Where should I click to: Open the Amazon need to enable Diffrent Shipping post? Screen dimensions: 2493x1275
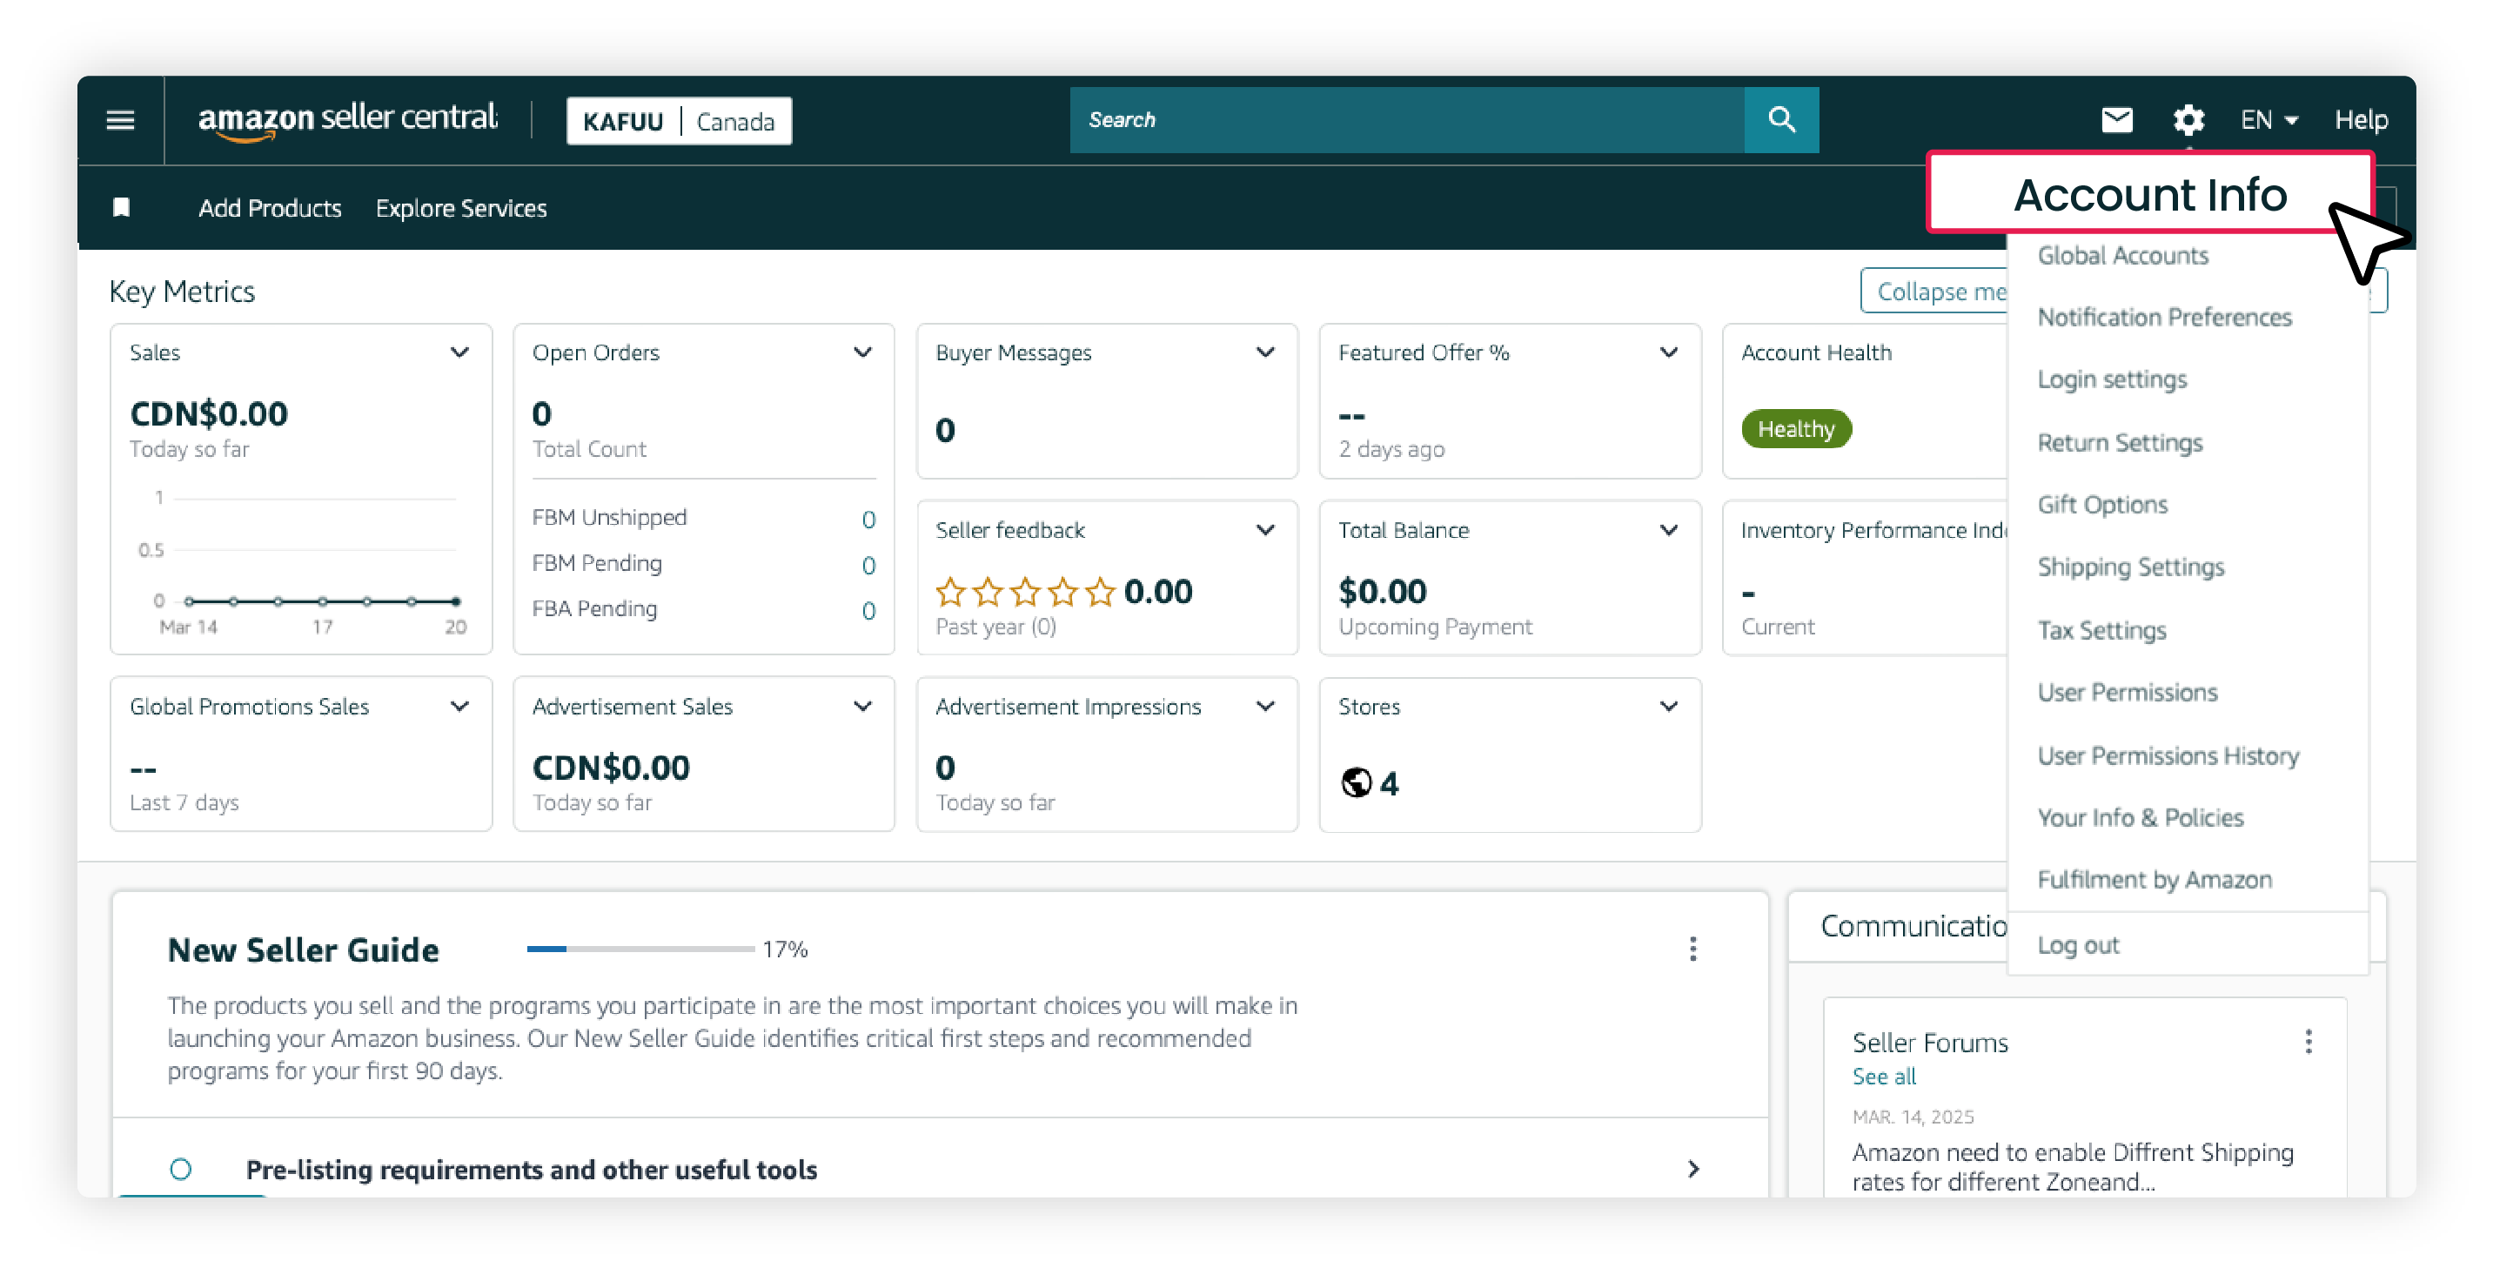pos(2073,1166)
